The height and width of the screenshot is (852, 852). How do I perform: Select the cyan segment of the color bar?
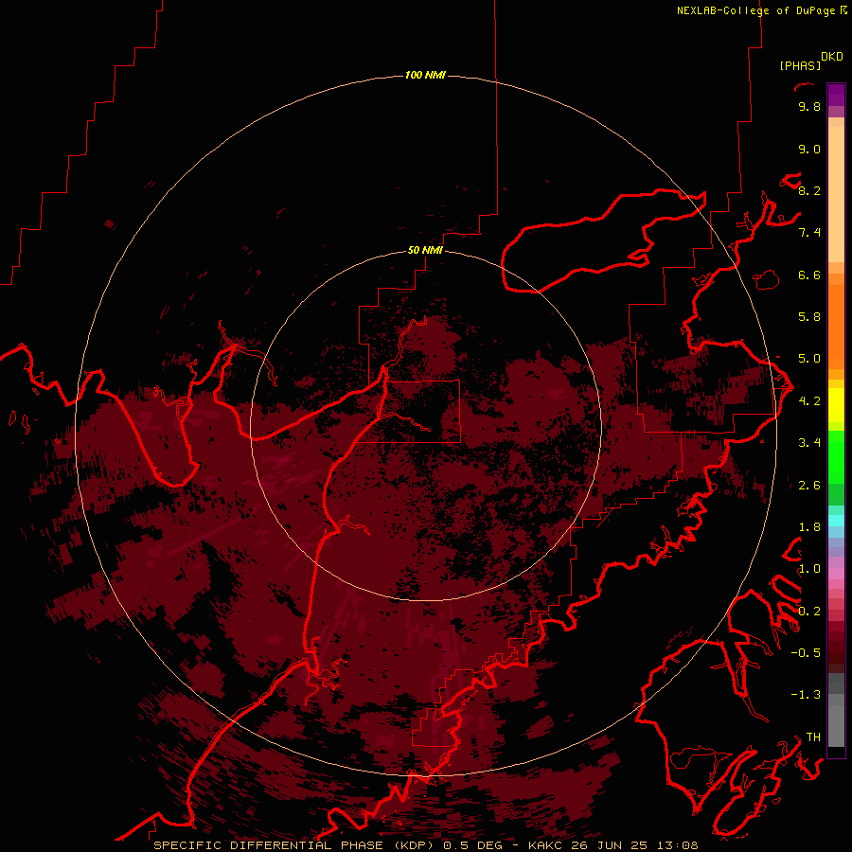pos(836,521)
